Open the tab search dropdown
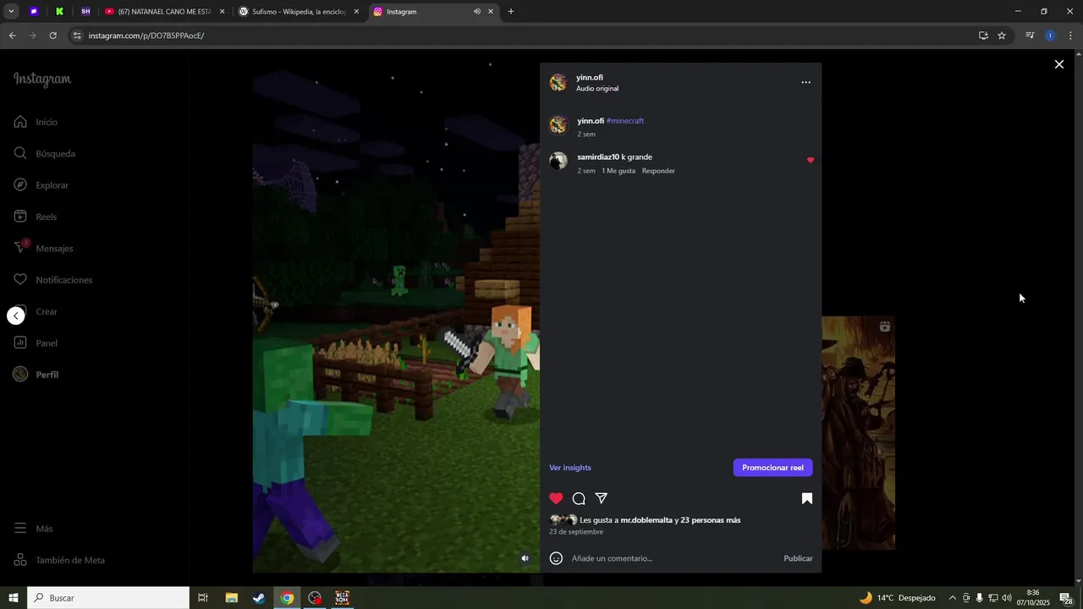Screen dimensions: 1083x609 [11, 12]
